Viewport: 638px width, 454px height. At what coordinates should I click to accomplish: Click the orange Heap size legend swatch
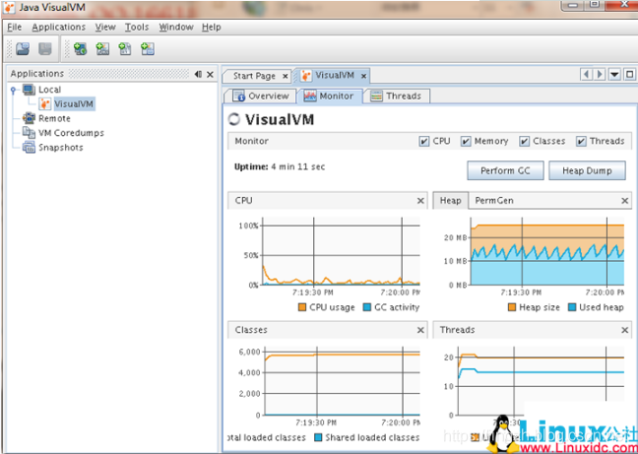(x=512, y=307)
